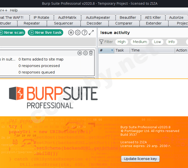Open settings gear of the live task card
This screenshot has width=188, height=168.
coord(85,53)
